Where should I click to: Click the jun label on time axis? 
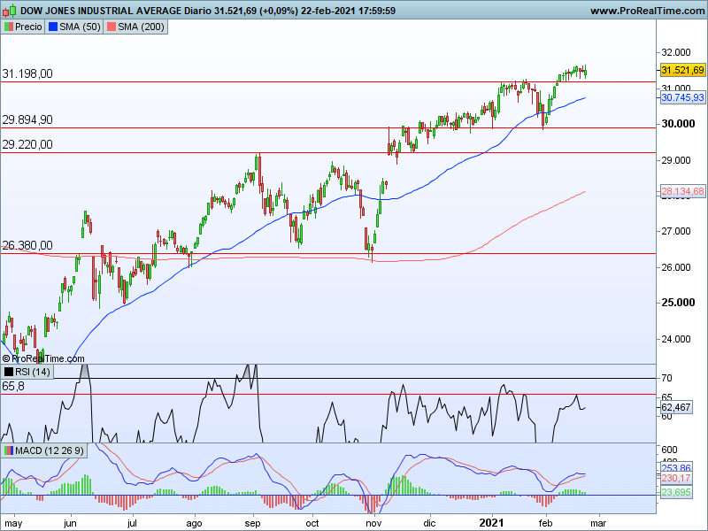[70, 524]
